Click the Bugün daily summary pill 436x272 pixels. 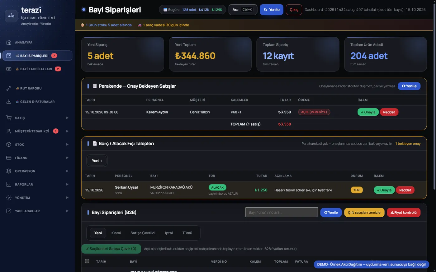click(x=192, y=10)
